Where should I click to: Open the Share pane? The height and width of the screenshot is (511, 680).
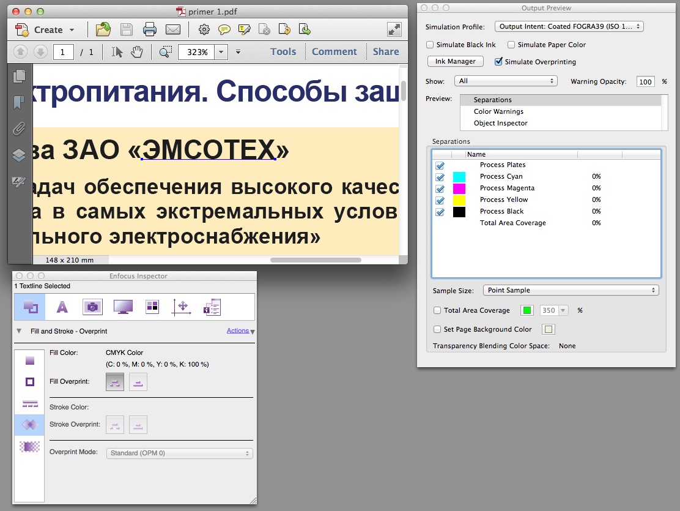point(386,51)
